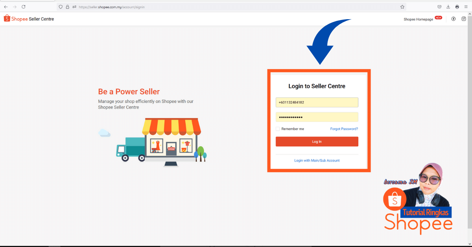
Task: Click the Log In button
Action: click(317, 142)
